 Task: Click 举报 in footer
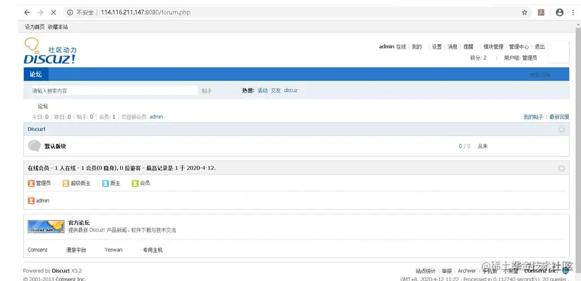(447, 271)
